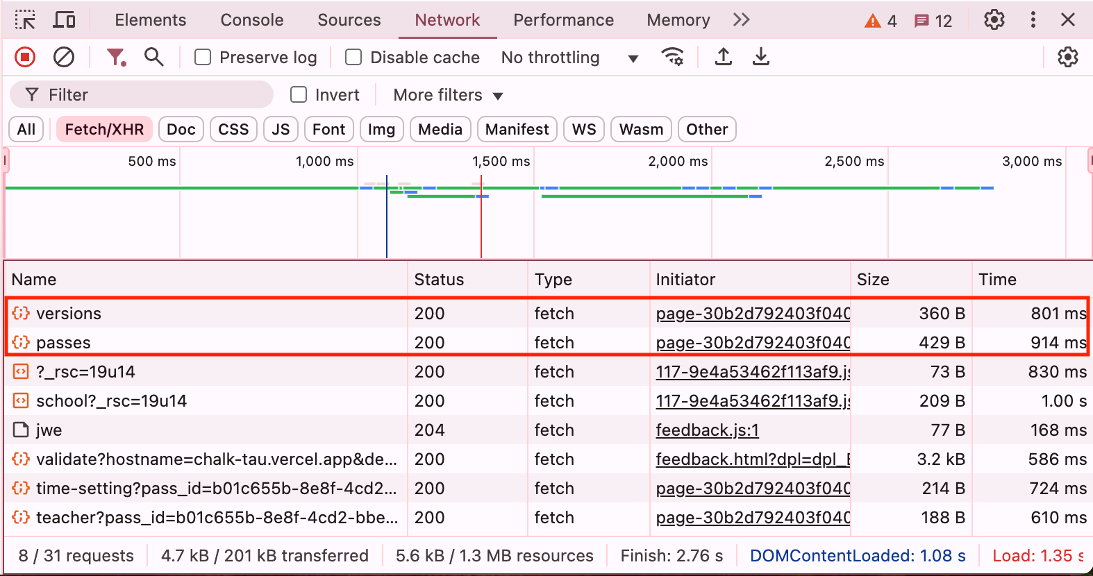Open initiator link for versions request
This screenshot has height=576, width=1093.
[753, 314]
